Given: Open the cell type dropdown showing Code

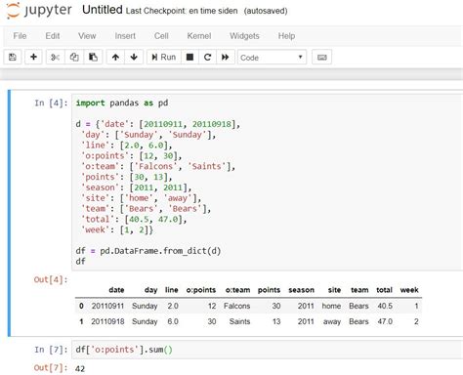Looking at the screenshot, I should (x=272, y=58).
